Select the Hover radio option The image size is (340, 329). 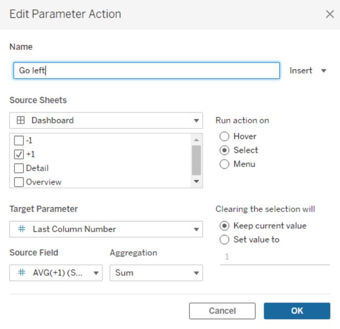pyautogui.click(x=224, y=136)
